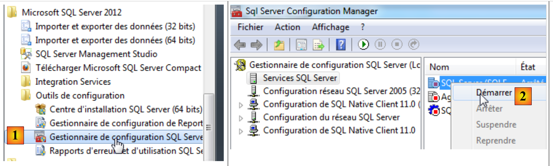This screenshot has height=166, width=553.
Task: Expand the last Configuration de SQL Native Client 11.0
Action: click(x=241, y=131)
